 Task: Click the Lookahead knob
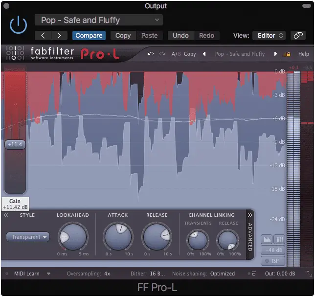[x=73, y=237]
